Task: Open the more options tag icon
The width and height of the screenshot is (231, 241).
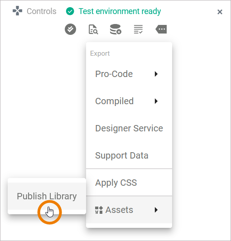Action: click(x=161, y=29)
